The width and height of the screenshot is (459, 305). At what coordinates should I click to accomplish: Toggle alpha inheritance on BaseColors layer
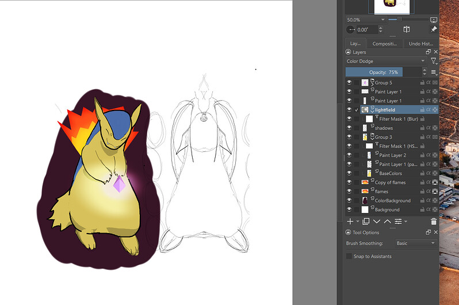(x=429, y=173)
